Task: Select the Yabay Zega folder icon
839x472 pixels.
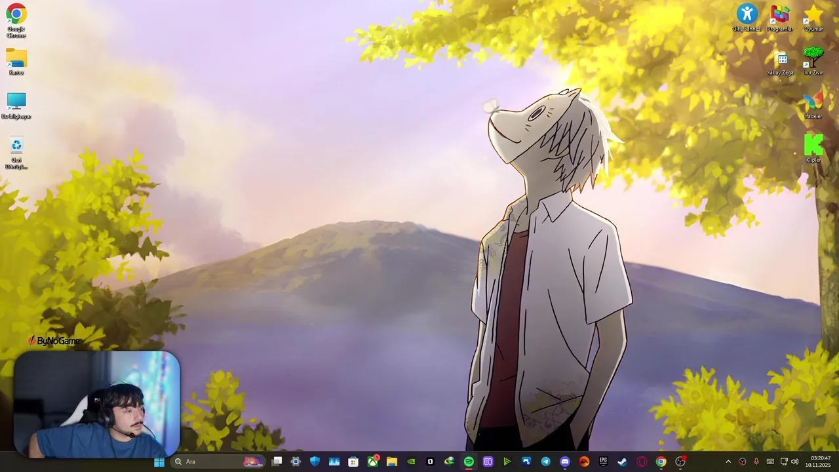Action: [x=780, y=64]
